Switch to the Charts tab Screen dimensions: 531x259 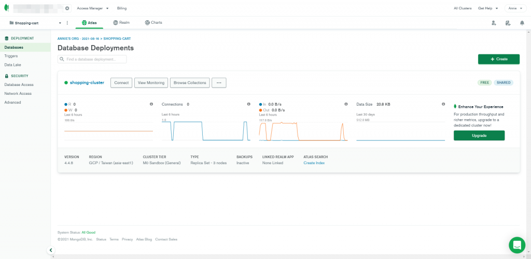[x=153, y=23]
